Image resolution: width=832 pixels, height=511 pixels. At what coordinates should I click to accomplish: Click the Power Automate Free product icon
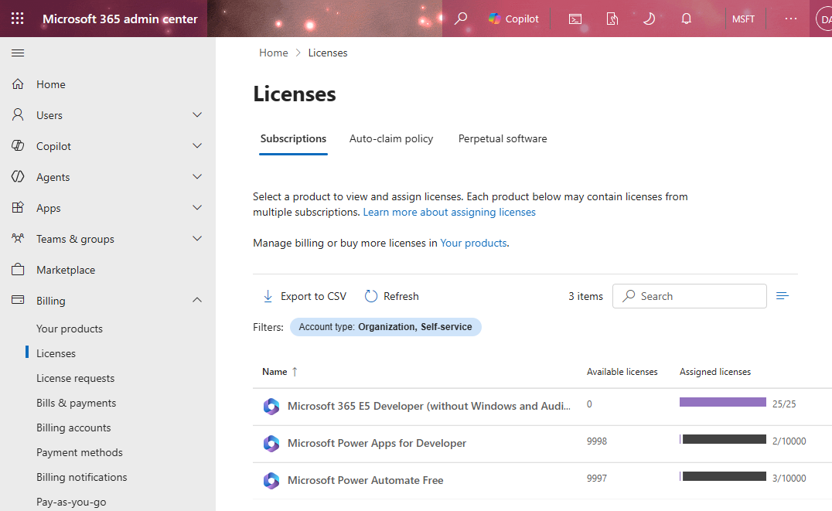coord(271,481)
